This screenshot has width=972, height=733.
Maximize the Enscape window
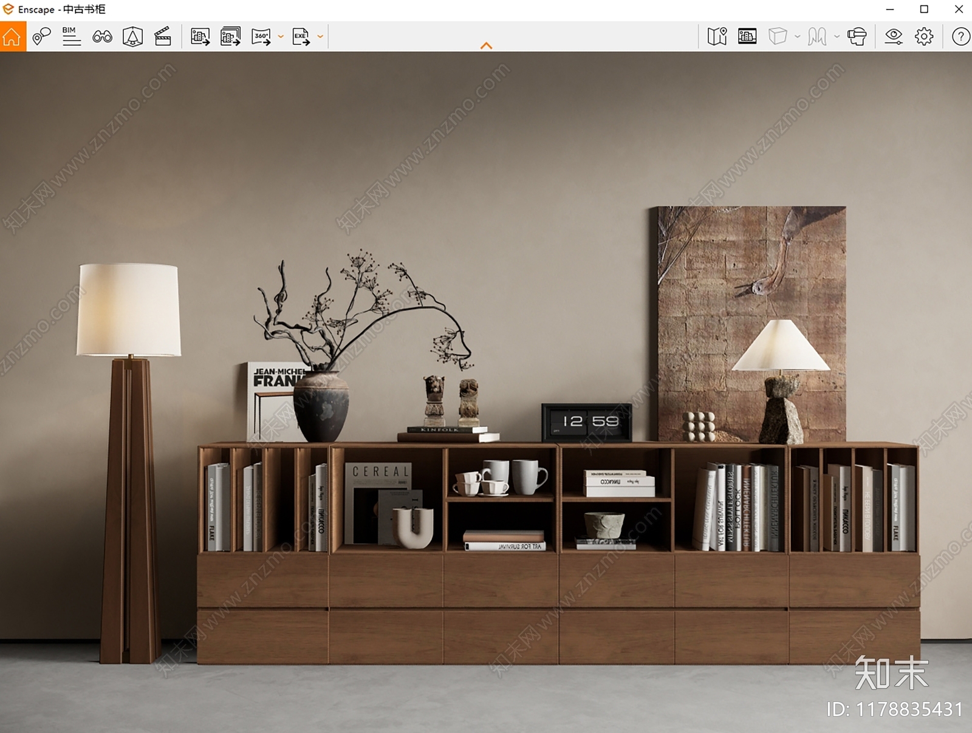[x=924, y=9]
